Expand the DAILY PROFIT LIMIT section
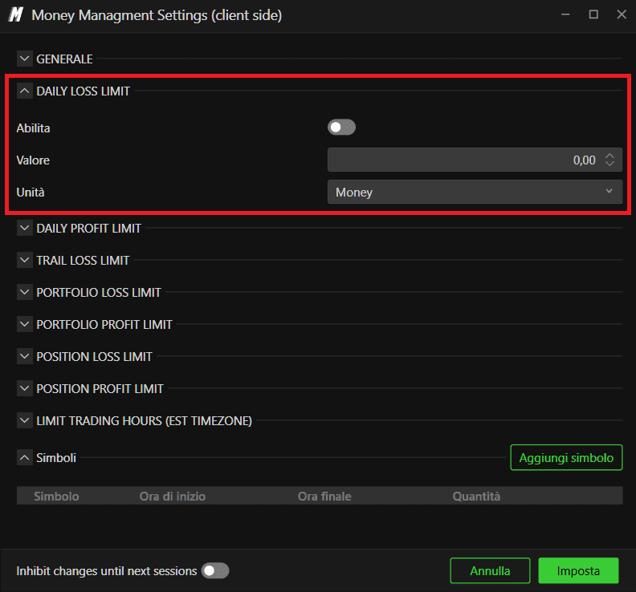Screen dimensions: 636x592 [24, 228]
